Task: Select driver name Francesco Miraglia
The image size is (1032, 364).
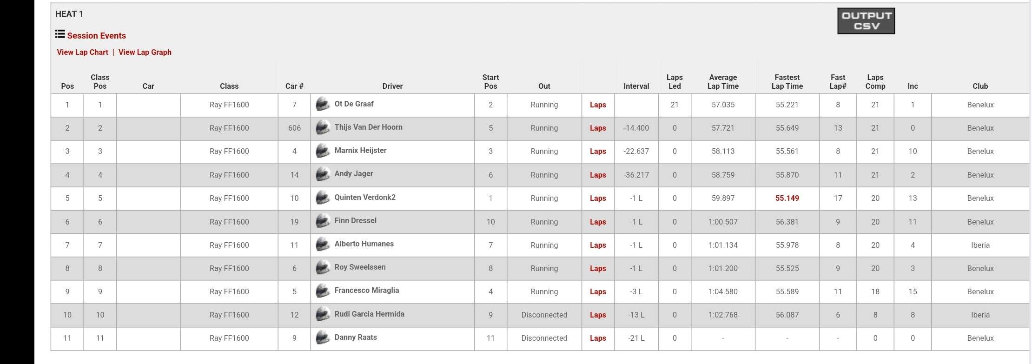Action: pos(366,291)
